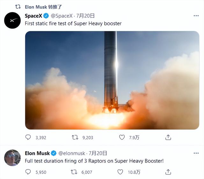Screen dimensions: 204x179
Task: Open the @SpaceX handle link
Action: [62, 16]
